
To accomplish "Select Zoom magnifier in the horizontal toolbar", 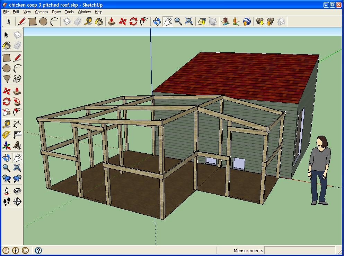I will (178, 22).
